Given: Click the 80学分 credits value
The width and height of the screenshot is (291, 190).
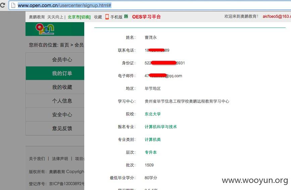Looking at the screenshot, I should click(x=151, y=178).
